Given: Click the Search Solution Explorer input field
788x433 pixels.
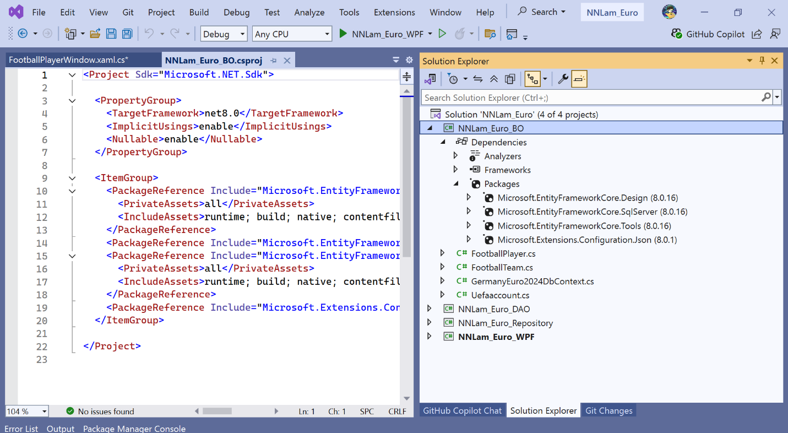Looking at the screenshot, I should point(592,98).
